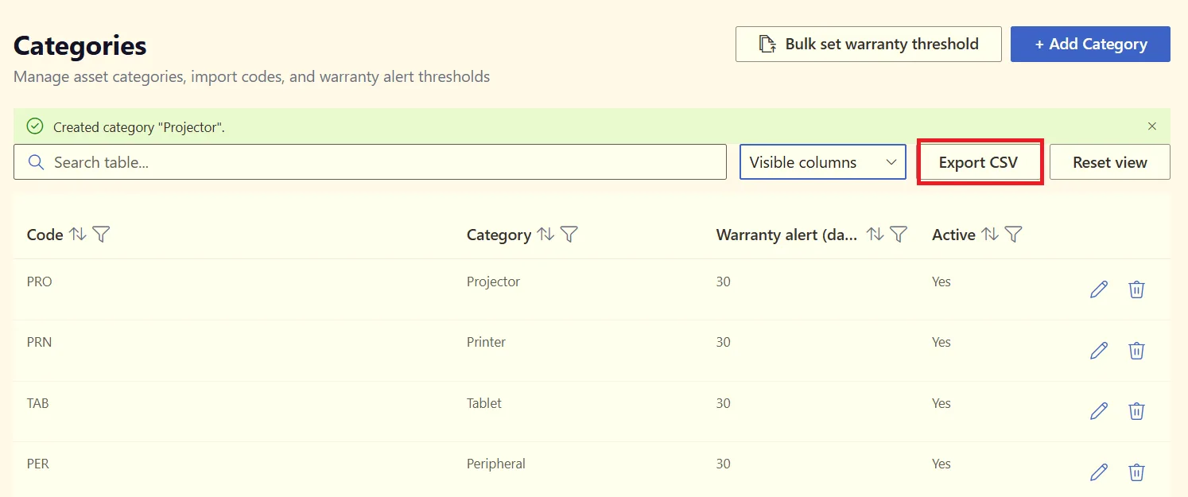Filter the Warranty alert column
This screenshot has width=1188, height=497.
(899, 235)
